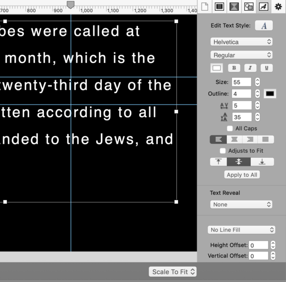Screen dimensions: 286x282
Task: Click the Vertical Offset field
Action: click(x=258, y=256)
